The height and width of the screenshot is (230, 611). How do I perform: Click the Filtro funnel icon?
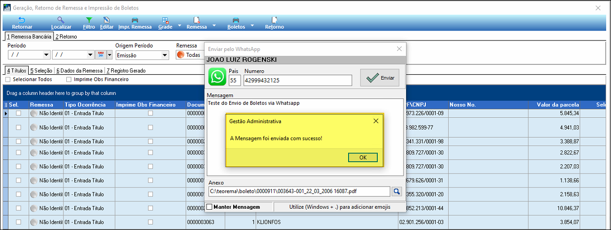tap(89, 20)
